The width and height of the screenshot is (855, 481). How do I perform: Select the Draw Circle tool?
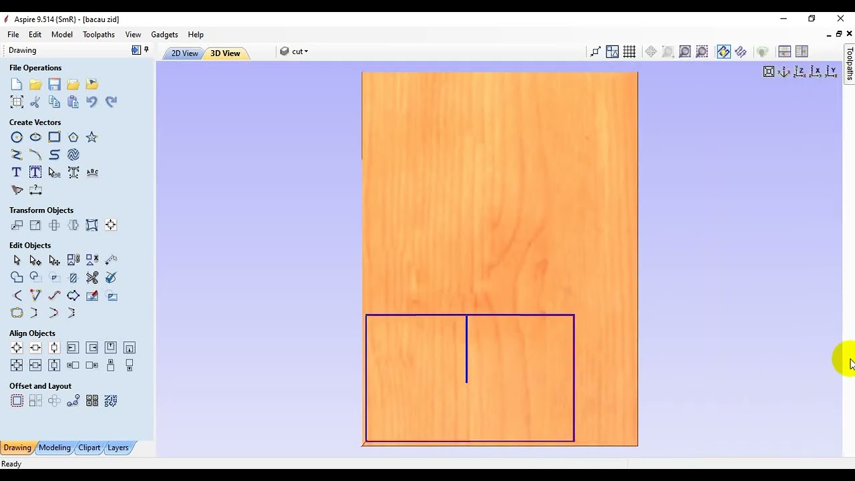pyautogui.click(x=17, y=137)
